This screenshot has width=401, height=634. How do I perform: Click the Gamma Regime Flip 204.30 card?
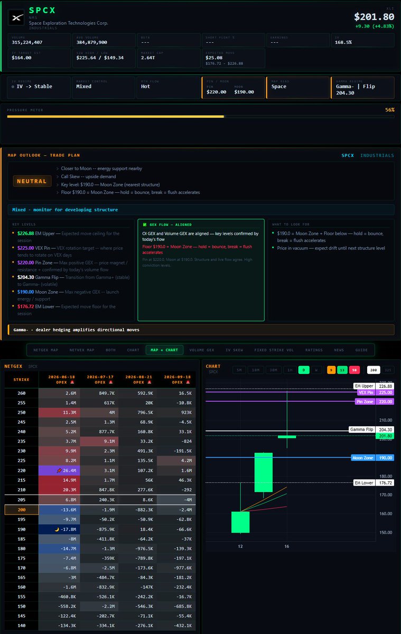click(362, 87)
